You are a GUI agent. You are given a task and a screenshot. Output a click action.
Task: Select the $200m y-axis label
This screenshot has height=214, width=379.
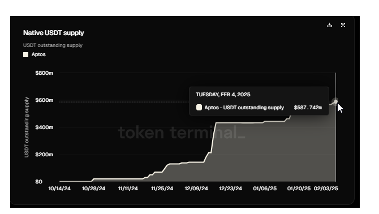click(44, 155)
